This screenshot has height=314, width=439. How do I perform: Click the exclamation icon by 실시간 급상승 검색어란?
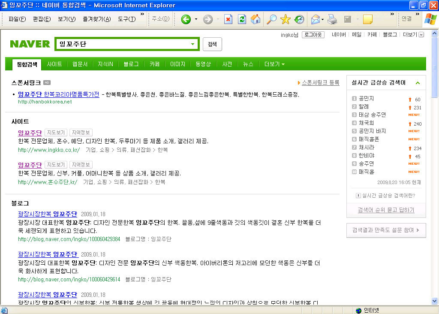(x=358, y=196)
